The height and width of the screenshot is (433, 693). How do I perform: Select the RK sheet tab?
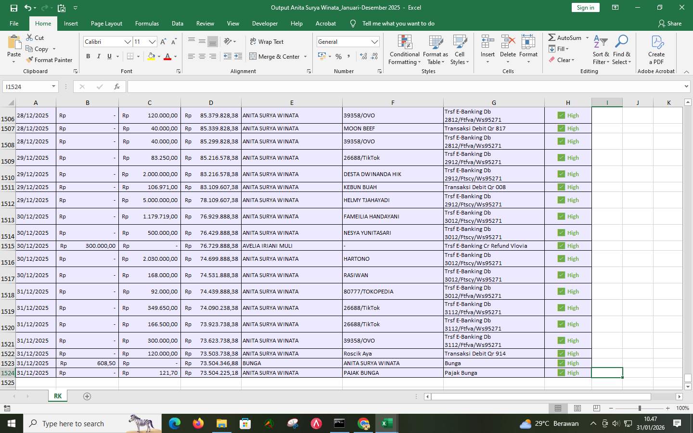pos(57,396)
